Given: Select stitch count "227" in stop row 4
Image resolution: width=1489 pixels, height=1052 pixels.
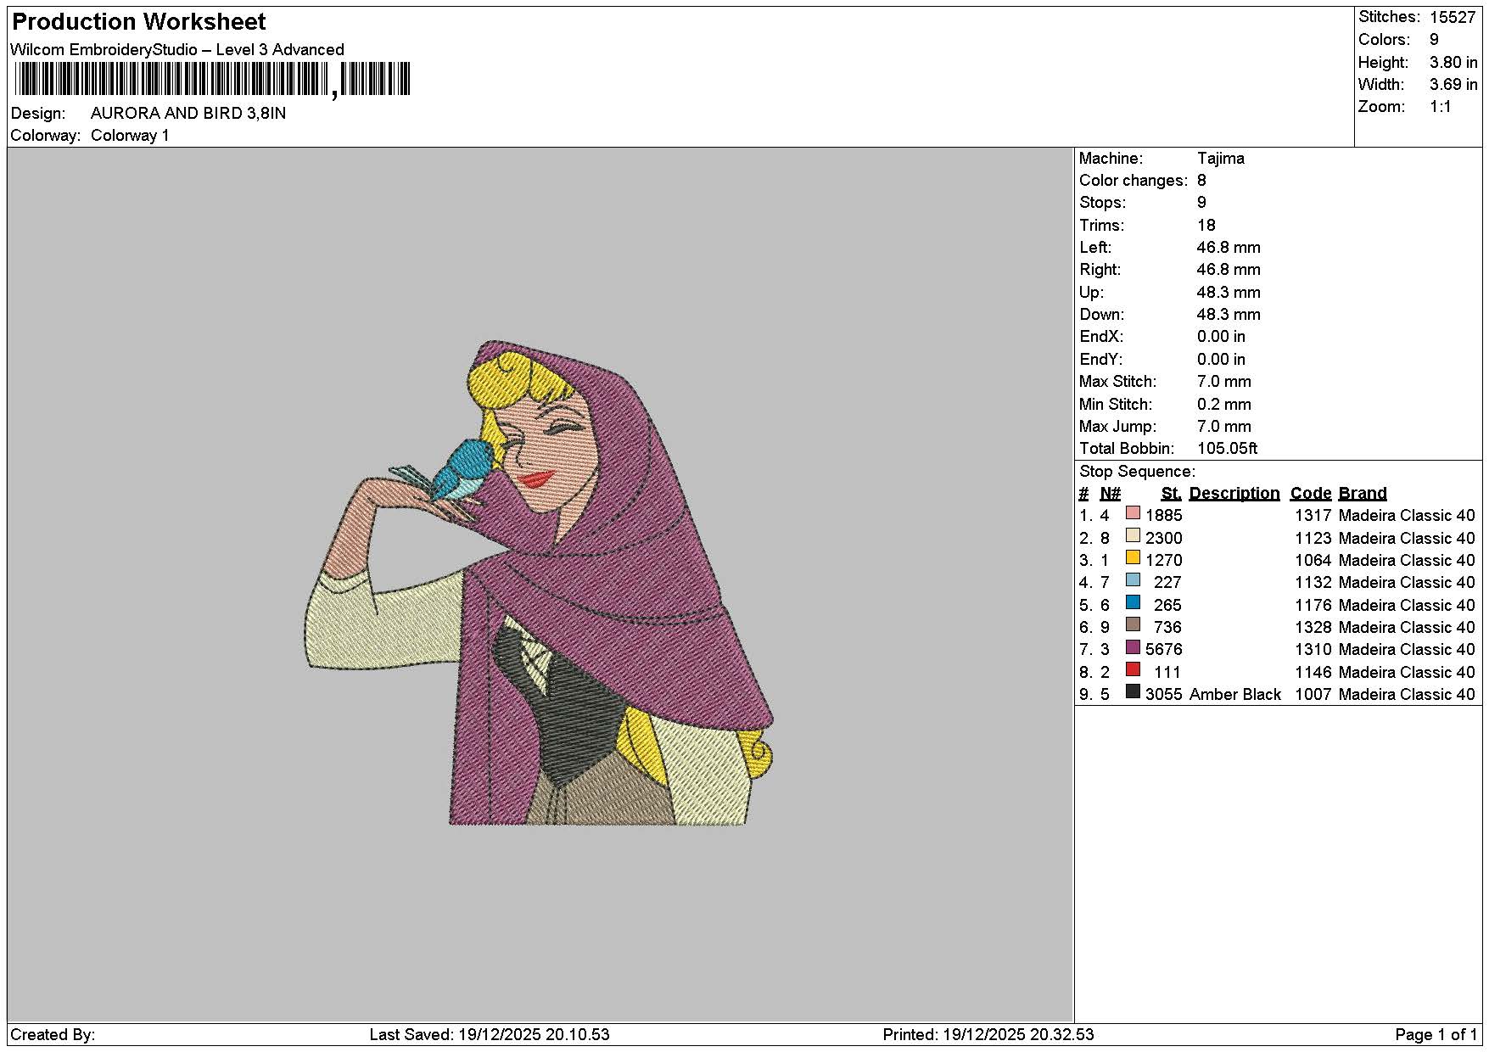Looking at the screenshot, I should tap(1168, 583).
